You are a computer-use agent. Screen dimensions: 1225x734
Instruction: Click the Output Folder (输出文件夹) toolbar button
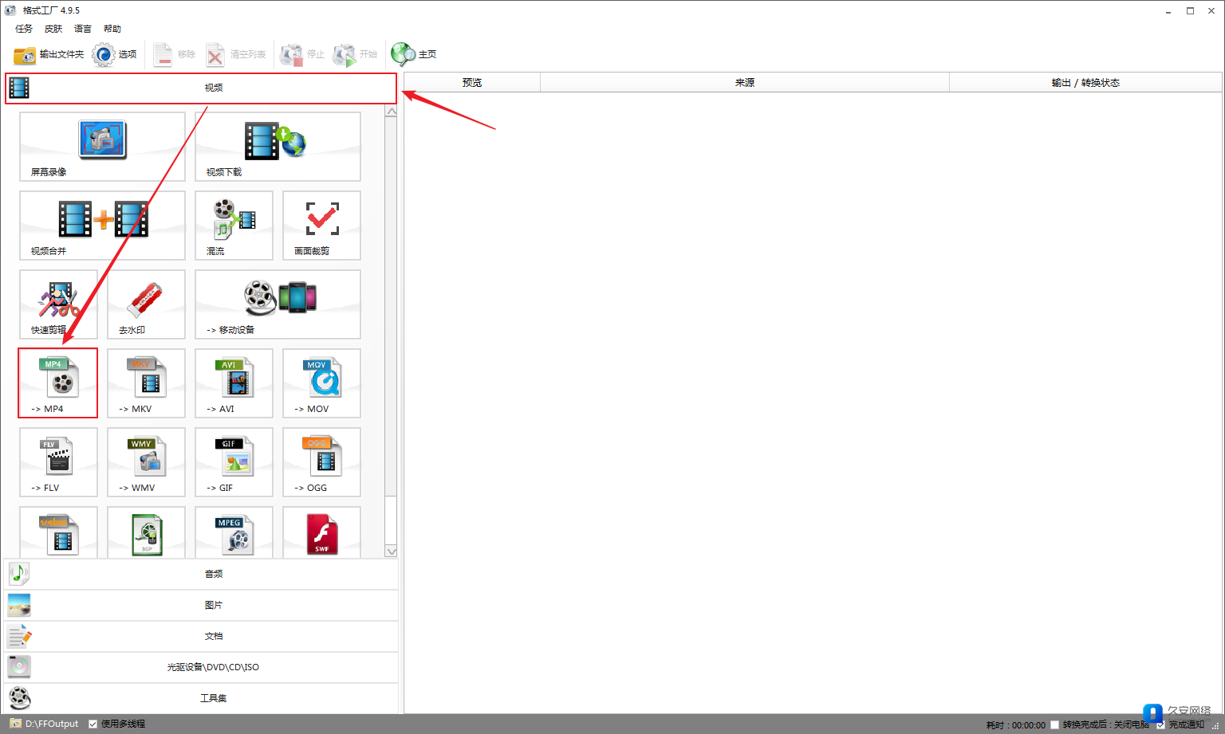click(x=49, y=54)
